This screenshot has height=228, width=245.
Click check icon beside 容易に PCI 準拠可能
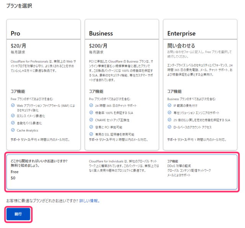(91, 127)
